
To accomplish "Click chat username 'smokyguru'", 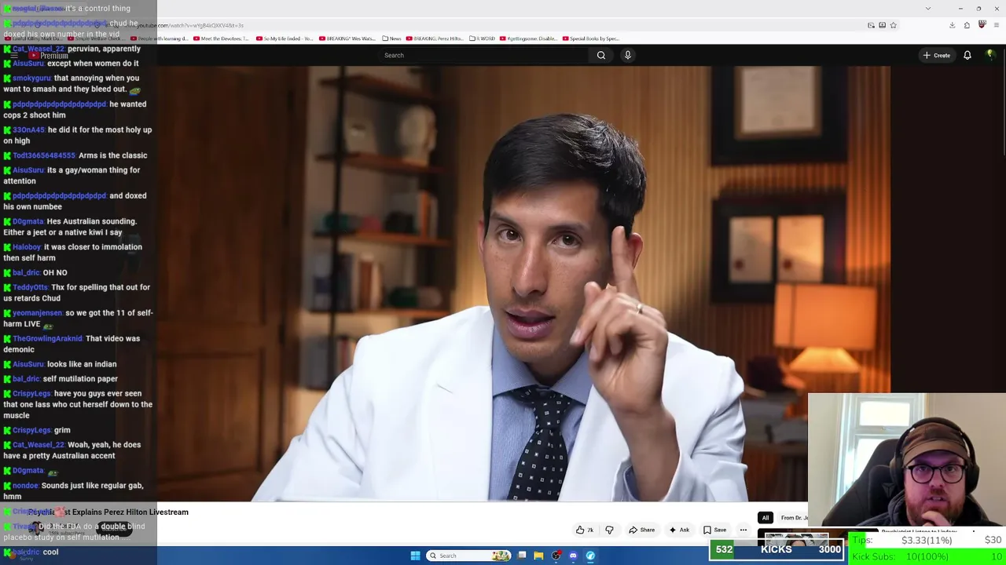I will coord(31,78).
